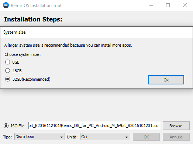
Task: Close the Remix OS Installation Tool window
Action: [x=185, y=5]
